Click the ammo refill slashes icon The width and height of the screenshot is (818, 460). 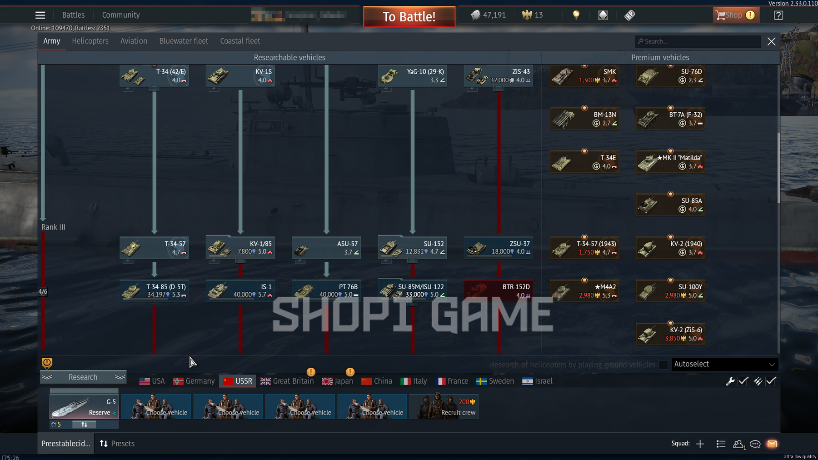coord(758,381)
